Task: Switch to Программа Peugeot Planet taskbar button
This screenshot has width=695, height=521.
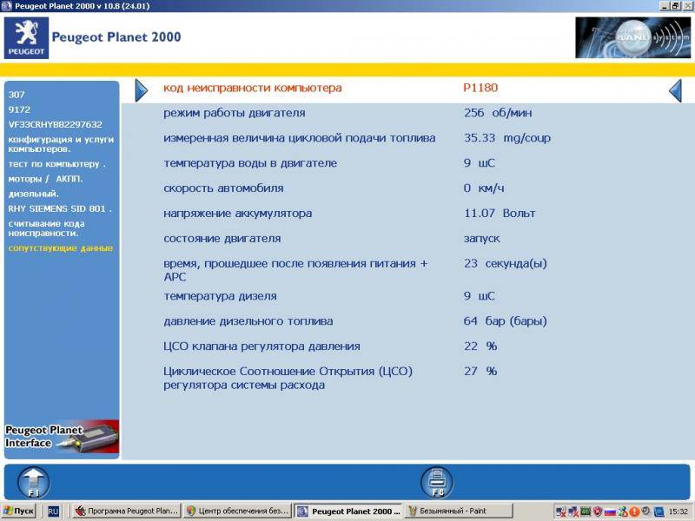Action: tap(125, 511)
